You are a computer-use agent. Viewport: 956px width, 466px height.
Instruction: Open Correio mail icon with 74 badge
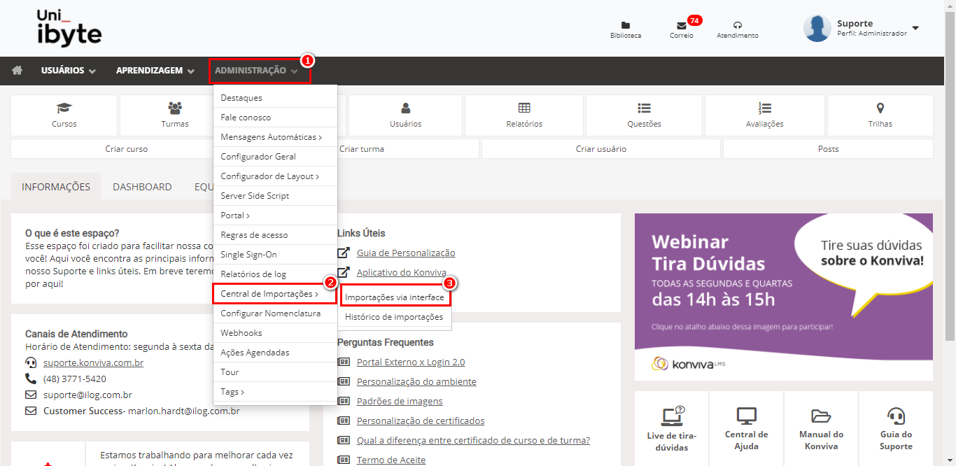pos(682,25)
